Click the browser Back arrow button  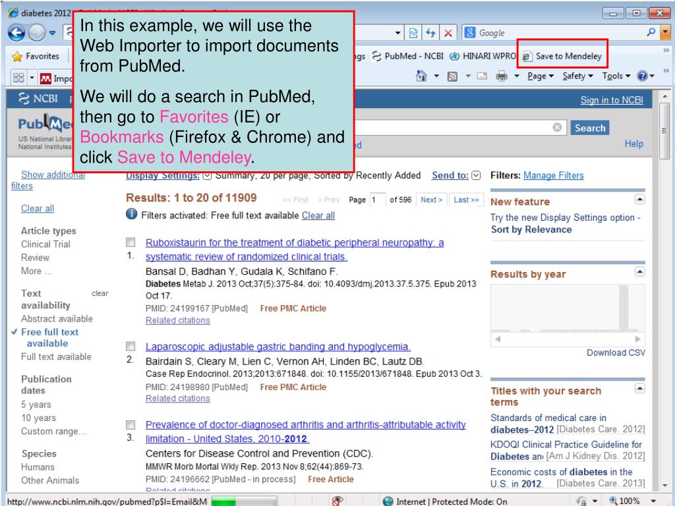tap(16, 33)
